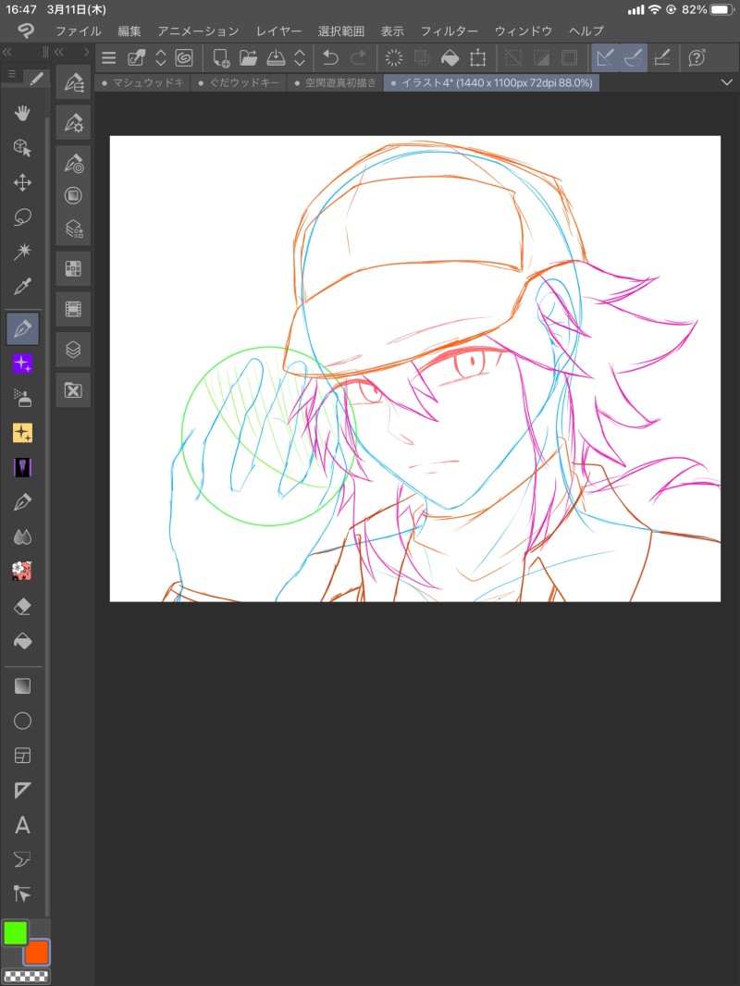Open the Brush Size palette
Image resolution: width=740 pixels, height=986 pixels.
point(74,164)
